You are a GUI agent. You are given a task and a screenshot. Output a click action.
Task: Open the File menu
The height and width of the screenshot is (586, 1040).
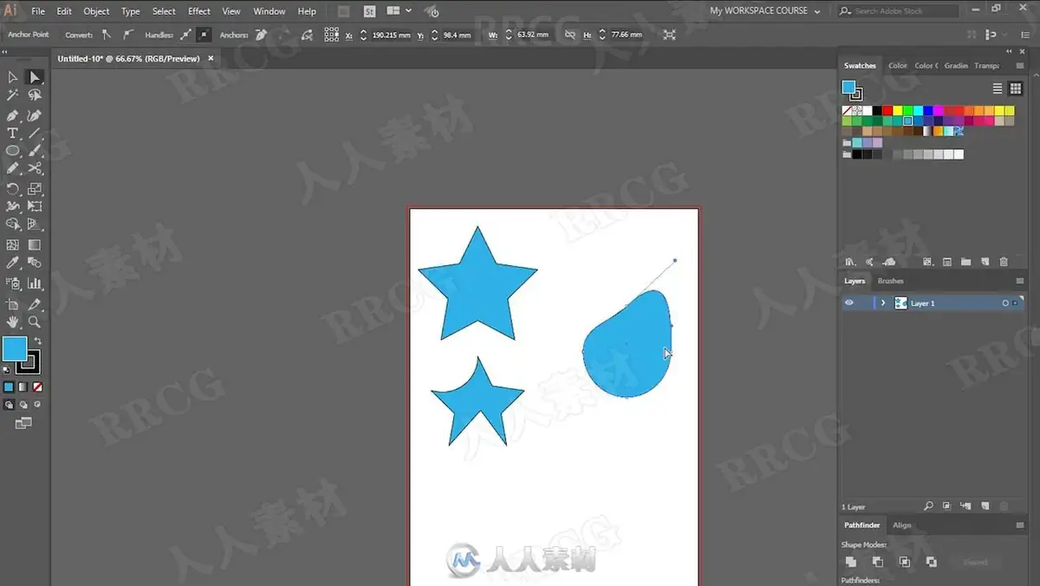point(38,11)
